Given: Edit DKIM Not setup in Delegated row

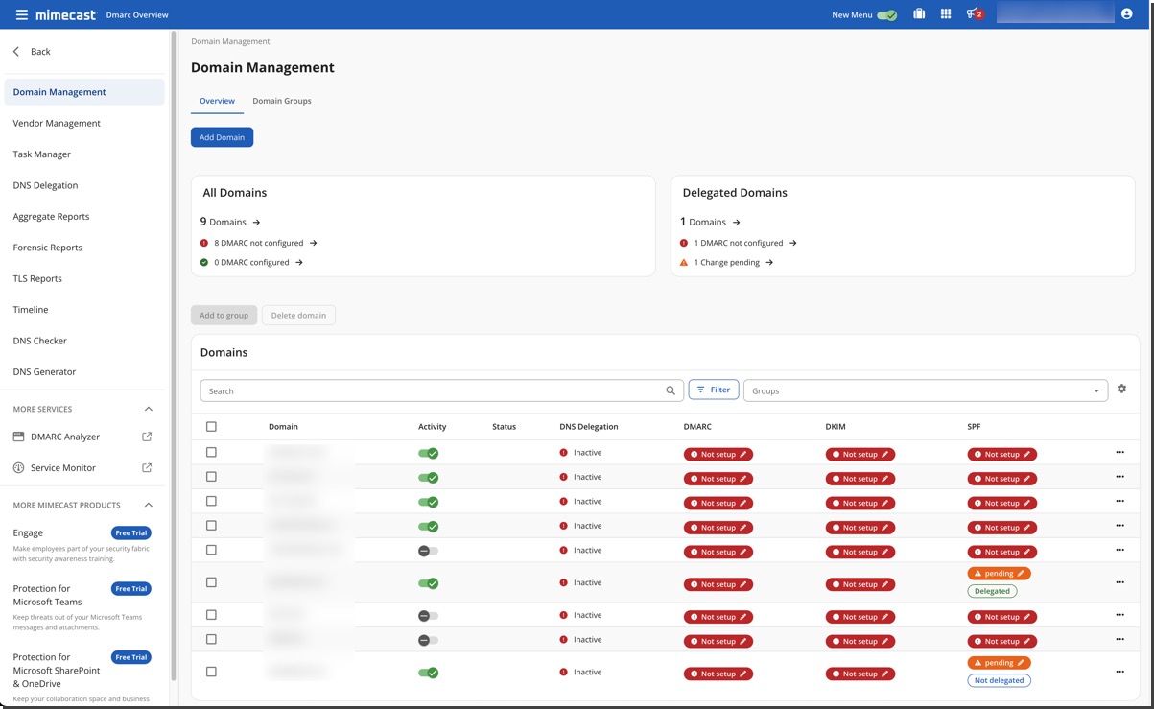Looking at the screenshot, I should pyautogui.click(x=885, y=584).
